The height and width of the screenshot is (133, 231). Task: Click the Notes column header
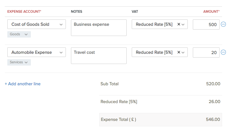pos(76,11)
